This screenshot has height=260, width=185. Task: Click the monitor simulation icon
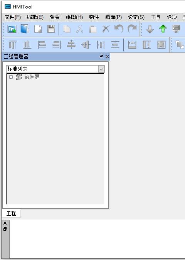[176, 29]
